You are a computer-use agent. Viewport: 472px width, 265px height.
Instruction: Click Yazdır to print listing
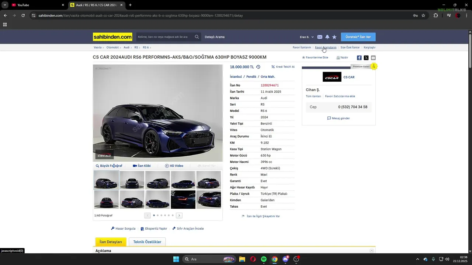click(x=342, y=57)
